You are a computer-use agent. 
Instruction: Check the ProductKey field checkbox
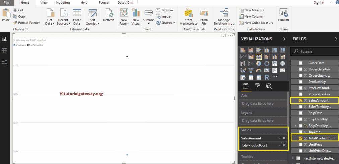pos(300,82)
